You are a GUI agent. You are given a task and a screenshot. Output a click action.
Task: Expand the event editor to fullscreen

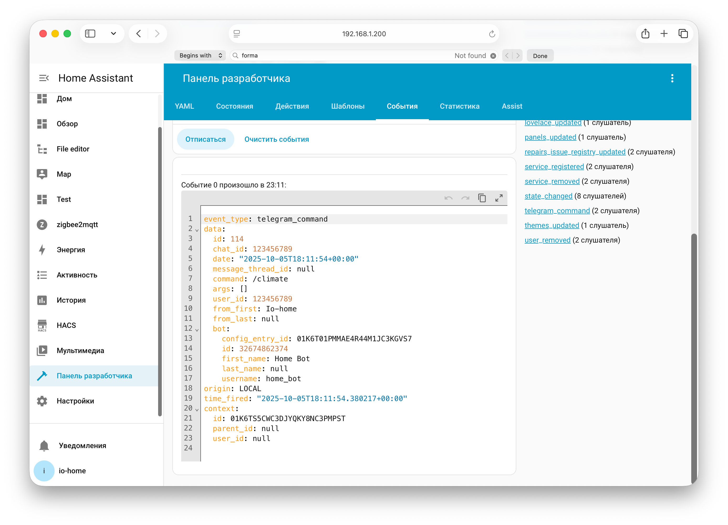point(499,198)
